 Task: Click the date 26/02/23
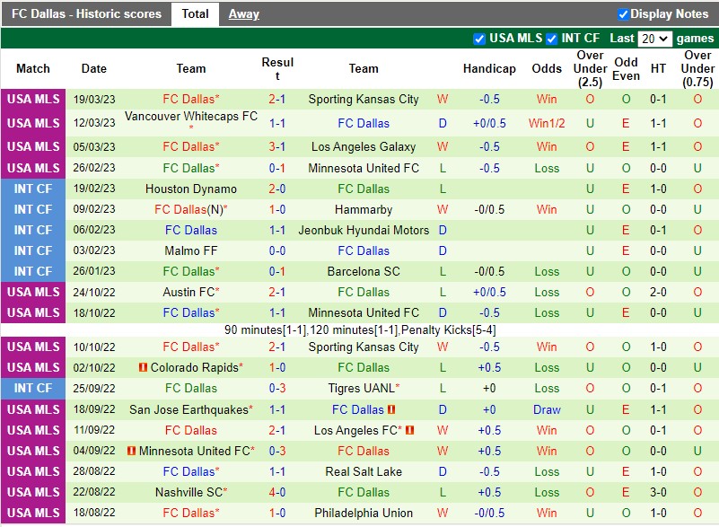click(94, 168)
